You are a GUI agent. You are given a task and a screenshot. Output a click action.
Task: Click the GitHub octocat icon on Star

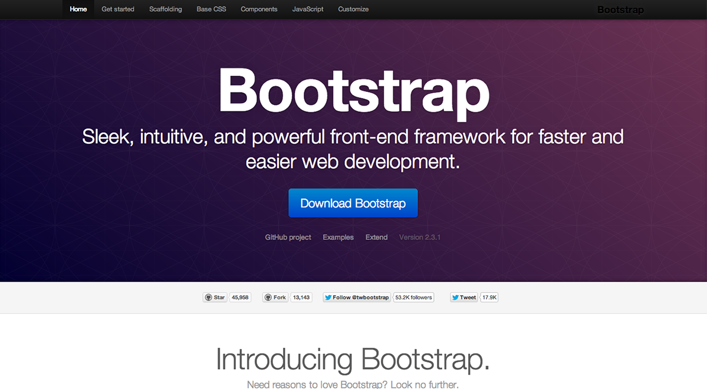pos(208,298)
